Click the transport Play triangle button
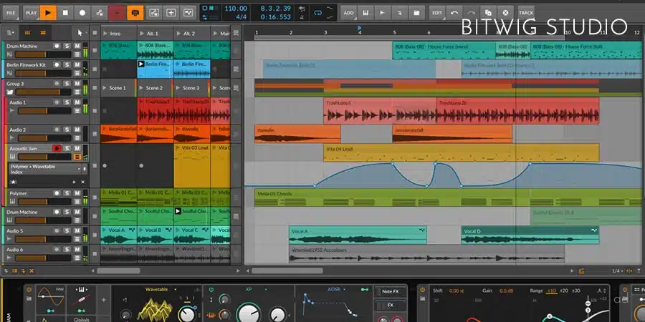 (x=48, y=13)
